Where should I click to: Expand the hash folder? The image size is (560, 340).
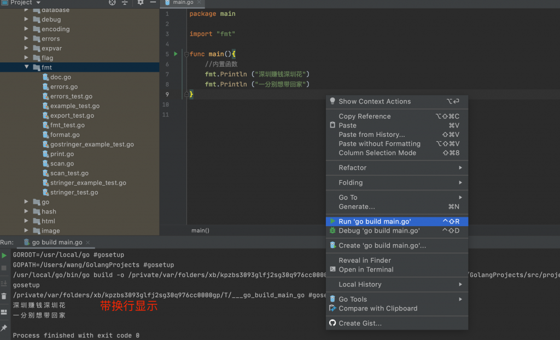point(26,211)
